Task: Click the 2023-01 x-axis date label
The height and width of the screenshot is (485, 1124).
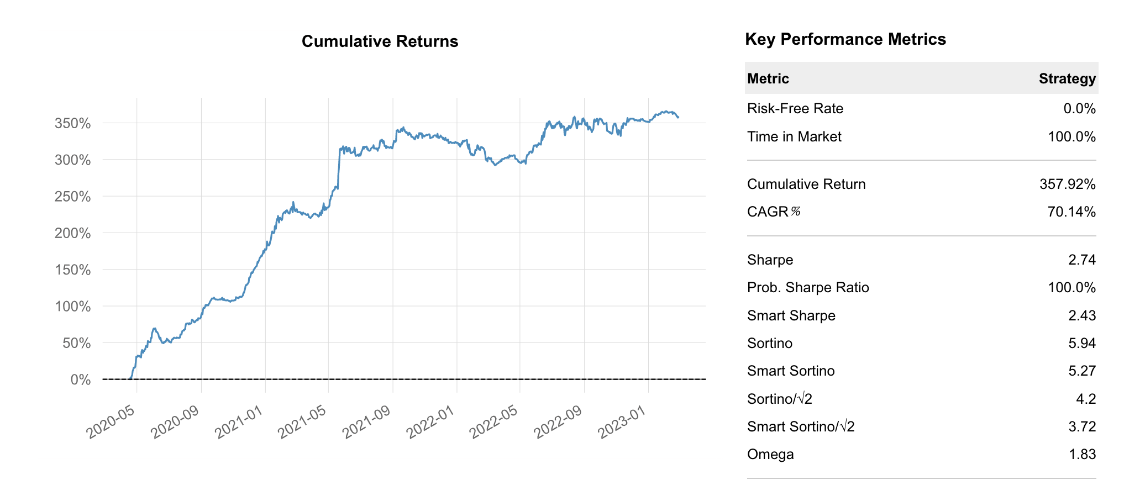Action: [x=622, y=423]
